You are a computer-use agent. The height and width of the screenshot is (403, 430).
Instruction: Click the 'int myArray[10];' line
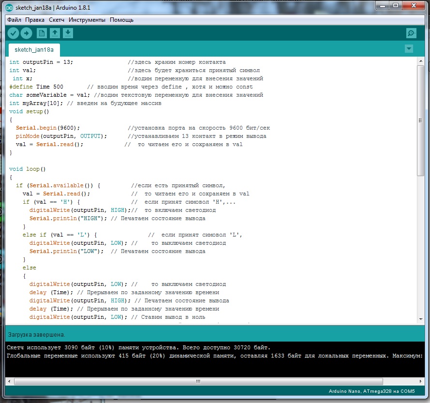pyautogui.click(x=36, y=104)
